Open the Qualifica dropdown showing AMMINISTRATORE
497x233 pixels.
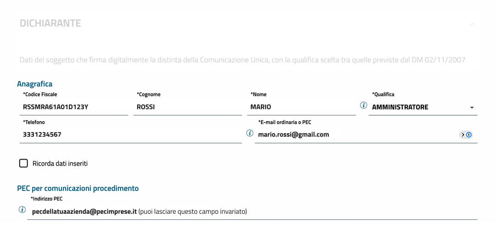tap(417, 107)
